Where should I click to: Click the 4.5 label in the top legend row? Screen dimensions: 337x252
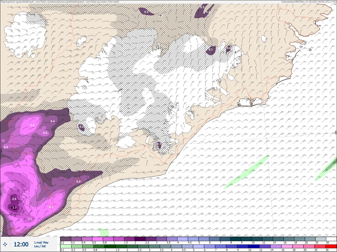[190, 243]
